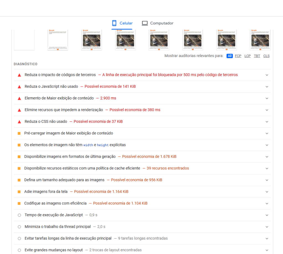Expand 'Codifique as imagens com eficiência' chevron
283x254 pixels.
pyautogui.click(x=267, y=204)
